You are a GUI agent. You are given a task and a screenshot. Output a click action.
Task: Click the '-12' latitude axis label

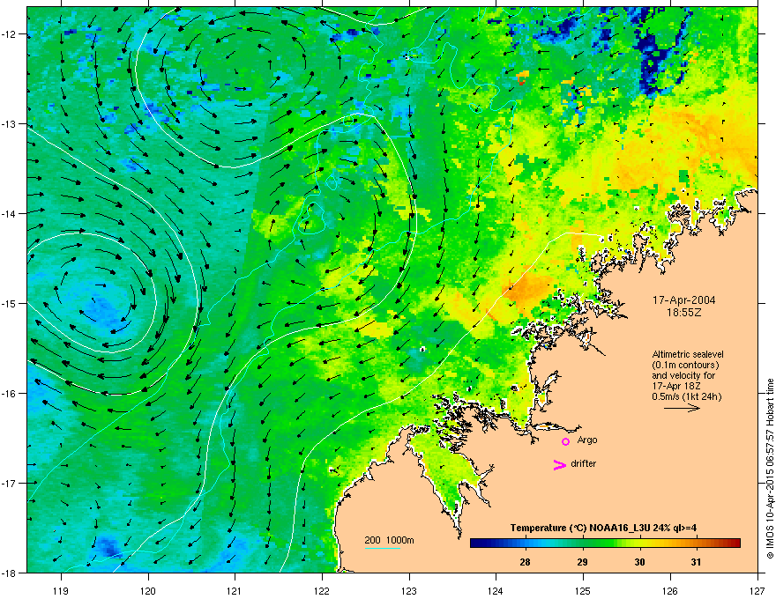click(10, 34)
